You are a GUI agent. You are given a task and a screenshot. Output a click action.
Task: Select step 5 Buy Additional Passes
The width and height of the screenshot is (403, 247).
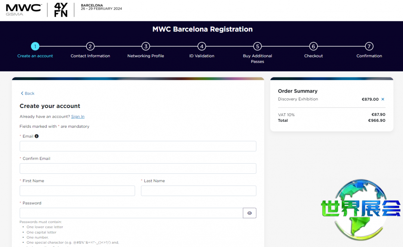[257, 46]
